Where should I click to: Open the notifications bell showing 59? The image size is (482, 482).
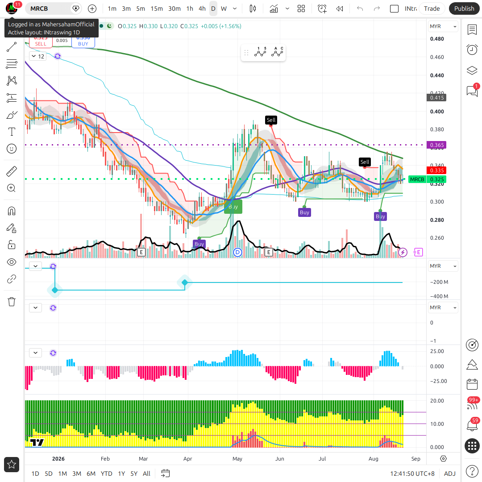click(472, 425)
